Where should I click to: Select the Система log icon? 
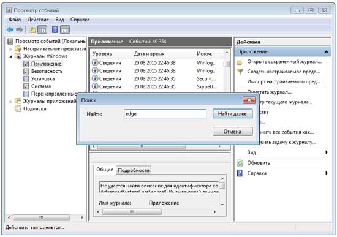click(x=26, y=86)
